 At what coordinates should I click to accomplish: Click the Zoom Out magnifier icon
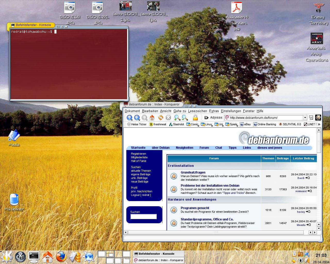coord(185,118)
